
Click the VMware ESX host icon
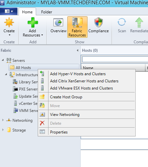coord(42,88)
